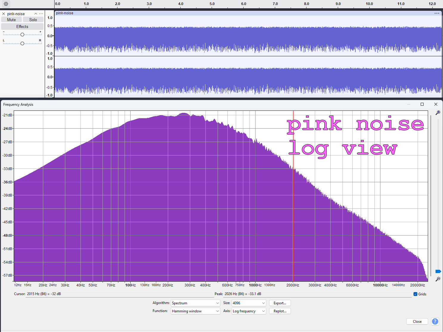
Task: Click the -21dB axis label
Action: pos(7,115)
